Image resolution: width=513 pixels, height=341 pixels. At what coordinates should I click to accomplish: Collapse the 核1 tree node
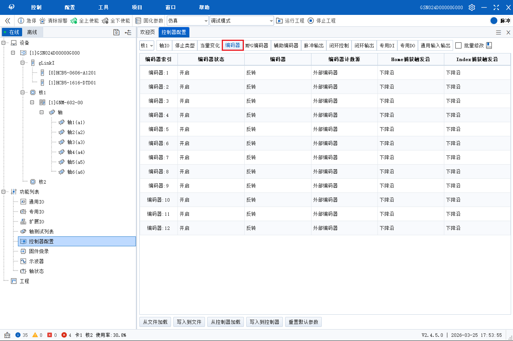click(23, 92)
